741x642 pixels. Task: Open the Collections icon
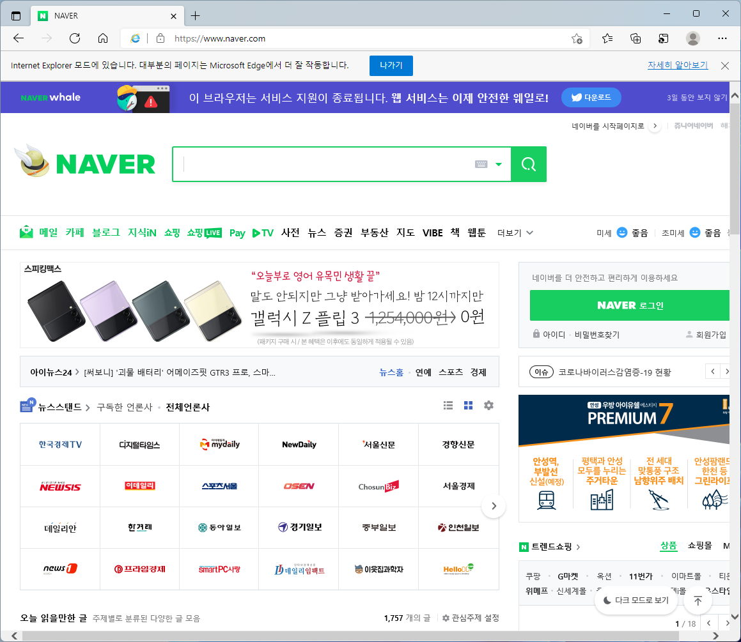pyautogui.click(x=636, y=38)
